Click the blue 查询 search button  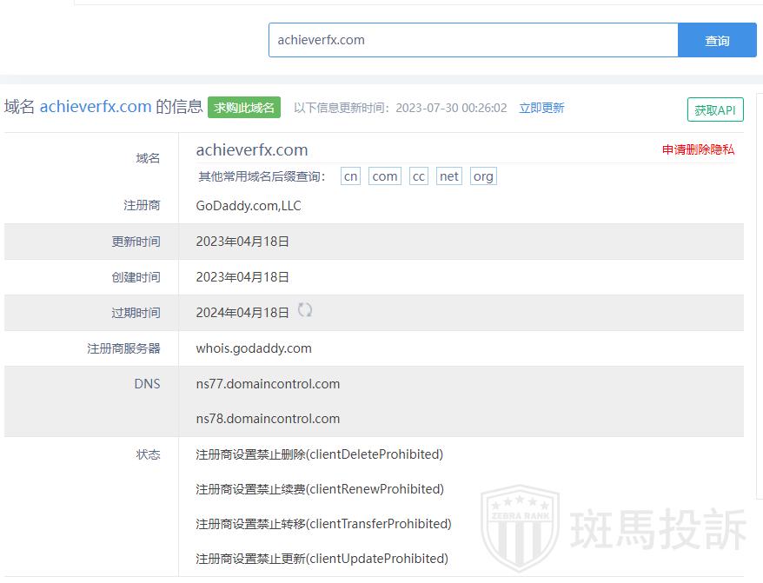717,40
